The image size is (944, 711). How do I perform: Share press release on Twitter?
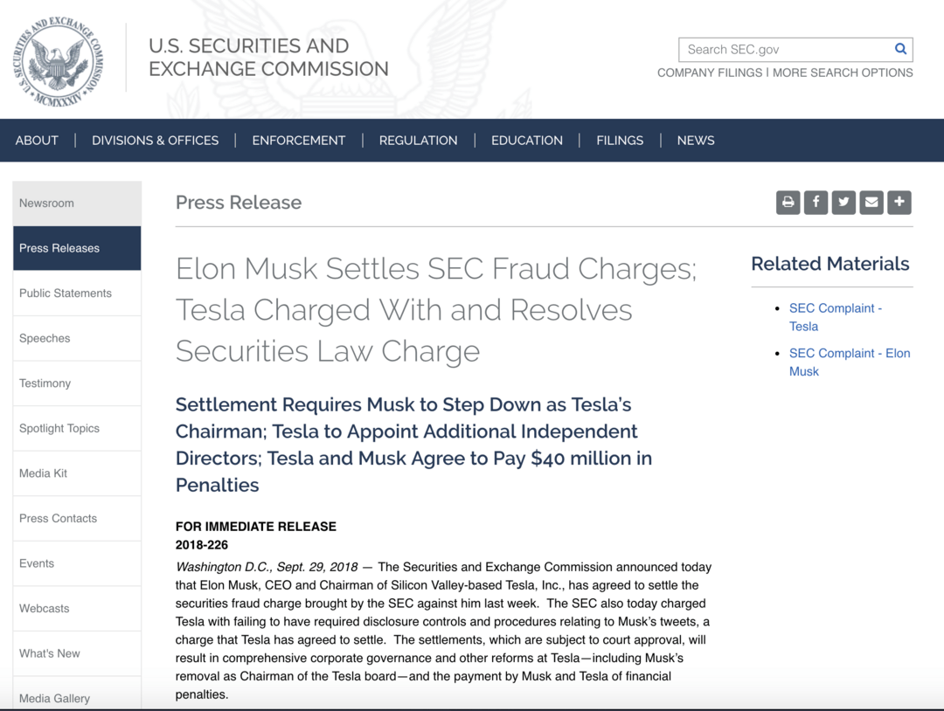(843, 203)
